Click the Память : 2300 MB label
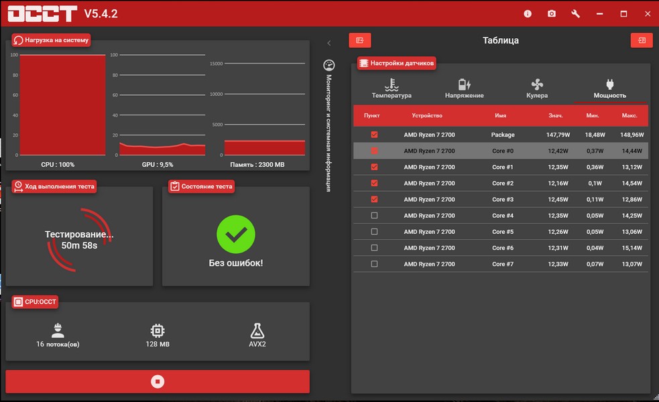 tap(257, 165)
